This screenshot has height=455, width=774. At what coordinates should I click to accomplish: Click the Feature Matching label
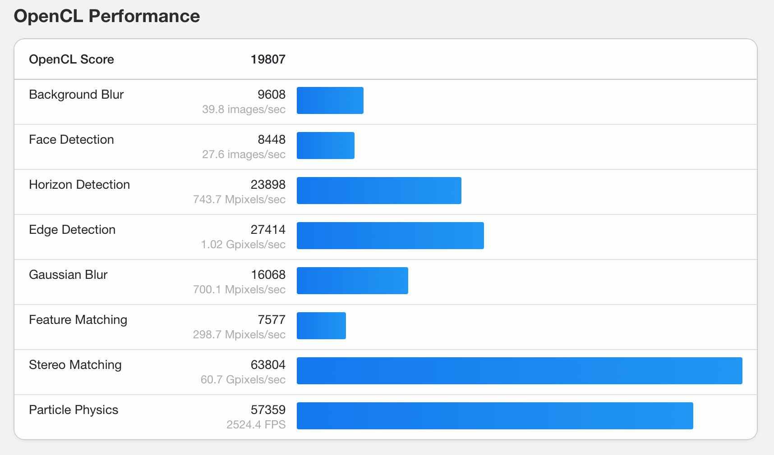(78, 320)
